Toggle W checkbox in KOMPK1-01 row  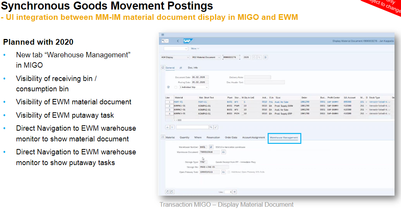pos(242,106)
